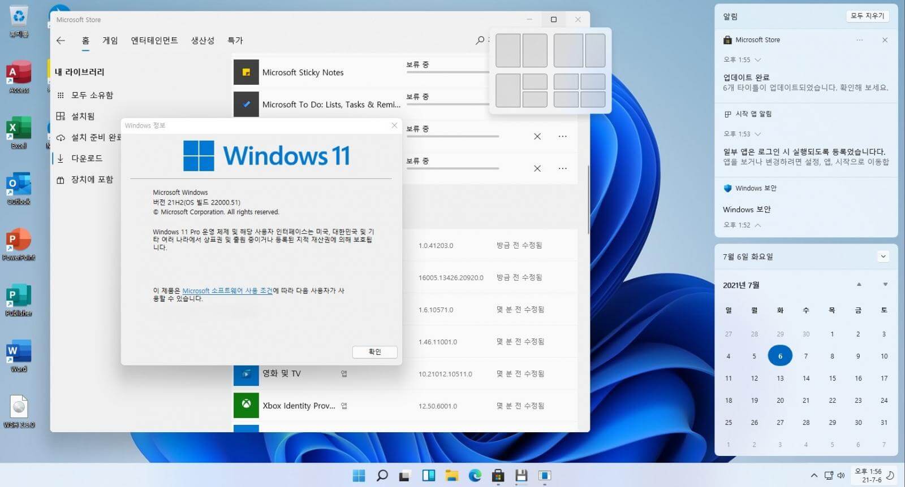Click the network icon in system tray

pos(829,476)
